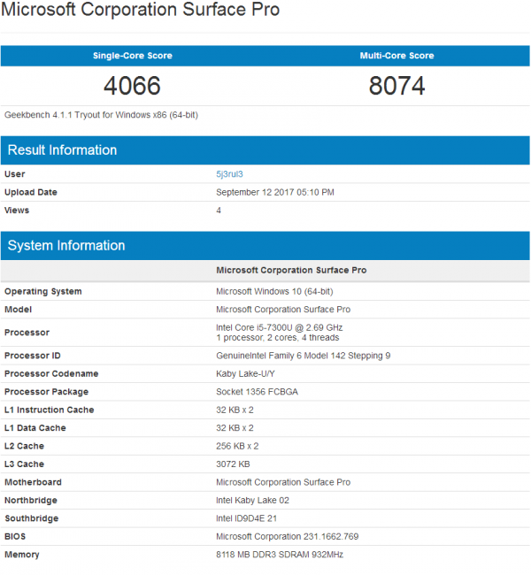Viewport: 531px width, 575px height.
Task: Select the User row label
Action: tap(15, 174)
